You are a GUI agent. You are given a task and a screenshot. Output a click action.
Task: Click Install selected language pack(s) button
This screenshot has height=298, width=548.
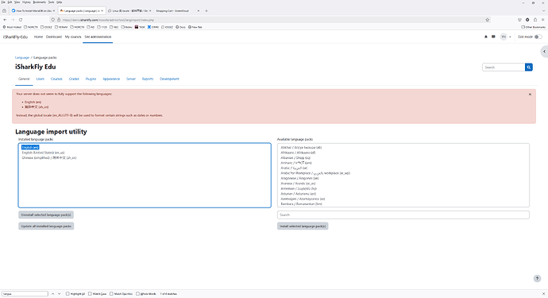point(303,226)
